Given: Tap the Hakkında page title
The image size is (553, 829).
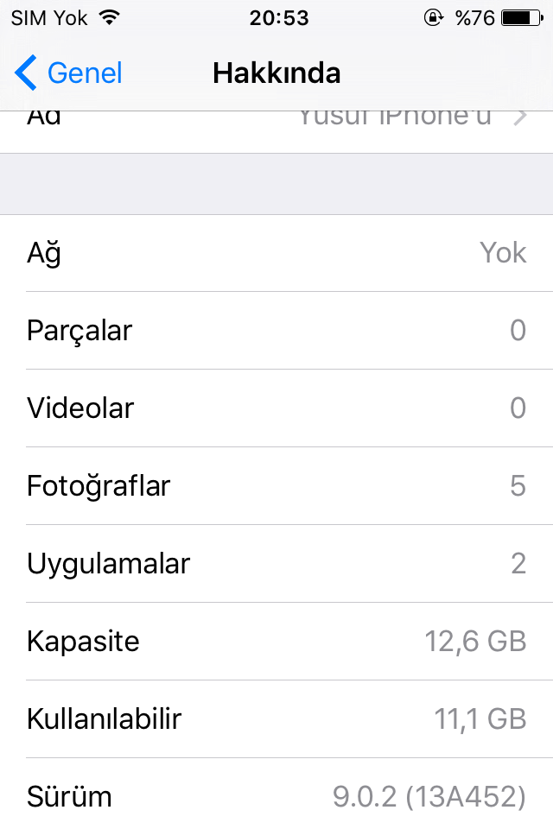Looking at the screenshot, I should (276, 73).
